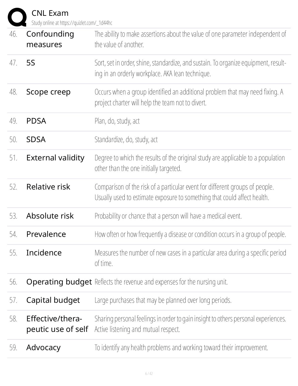Select Effective/therapeutic use of self term

tap(57, 324)
